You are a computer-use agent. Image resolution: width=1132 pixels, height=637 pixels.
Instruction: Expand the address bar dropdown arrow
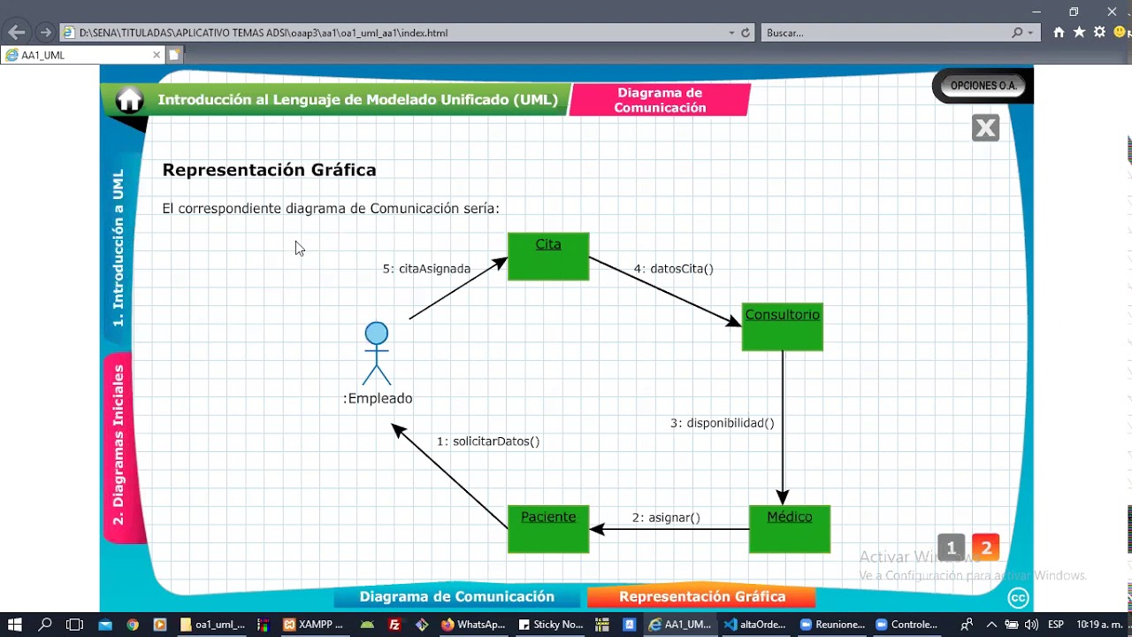(731, 33)
